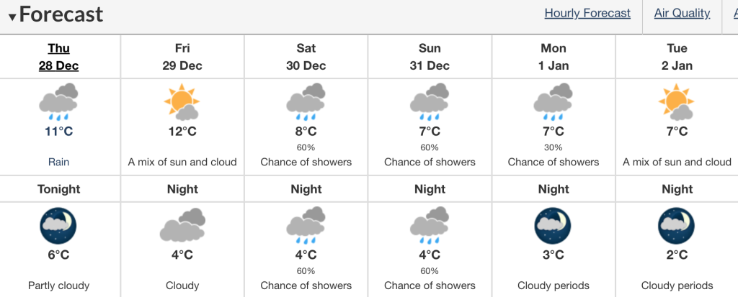Click the Friday sun and cloud icon
Image resolution: width=738 pixels, height=297 pixels.
[x=182, y=102]
